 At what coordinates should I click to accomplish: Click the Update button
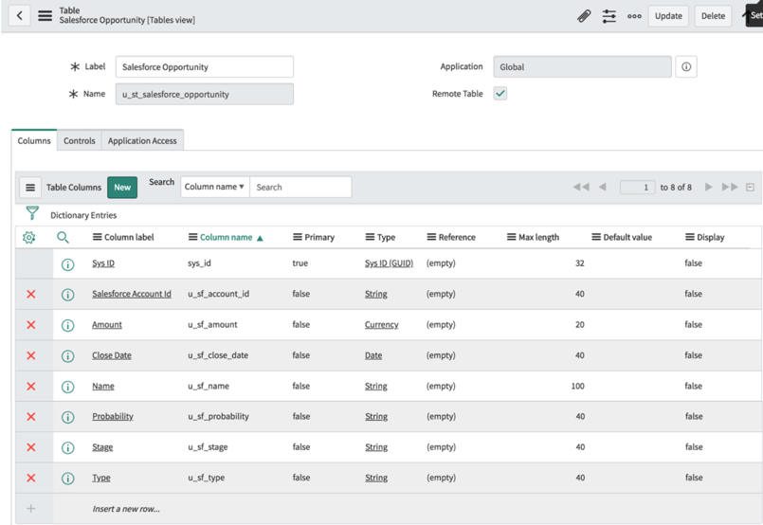tap(668, 16)
